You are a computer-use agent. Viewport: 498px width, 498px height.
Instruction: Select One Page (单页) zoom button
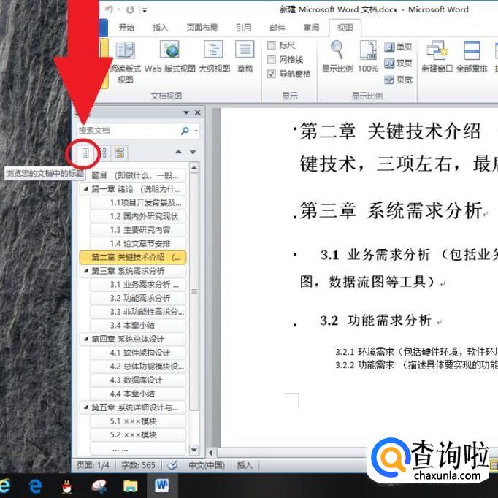(398, 47)
